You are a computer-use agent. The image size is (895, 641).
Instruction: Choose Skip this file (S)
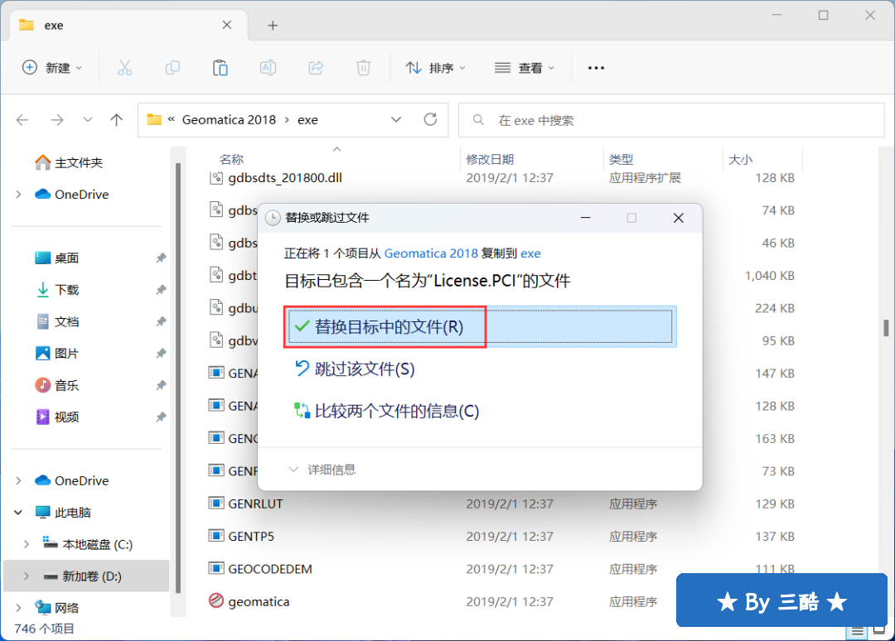(355, 369)
